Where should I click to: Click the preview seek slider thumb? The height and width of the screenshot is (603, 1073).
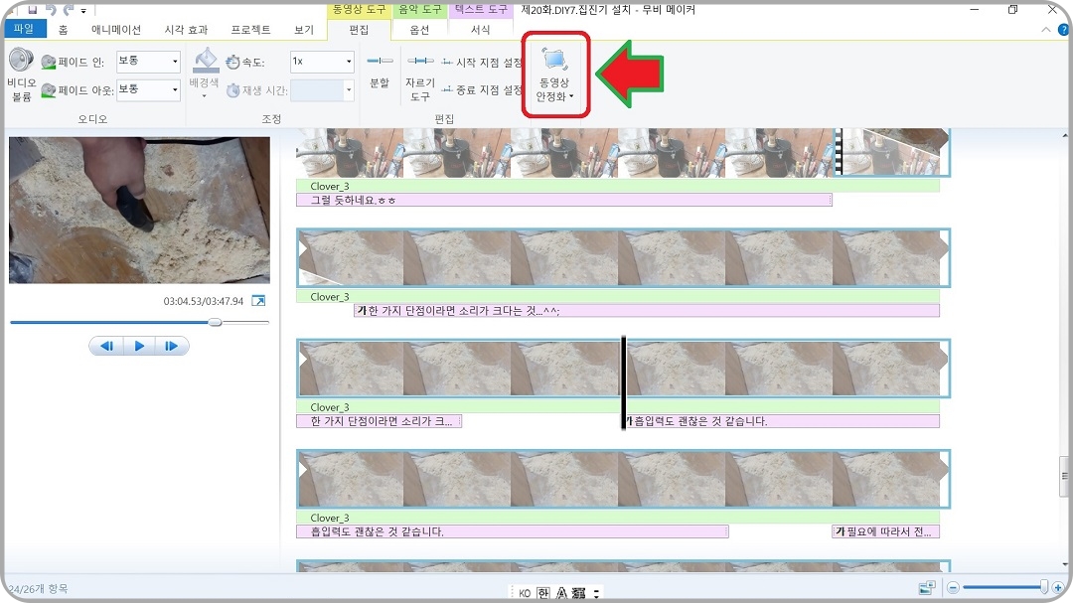(x=215, y=322)
